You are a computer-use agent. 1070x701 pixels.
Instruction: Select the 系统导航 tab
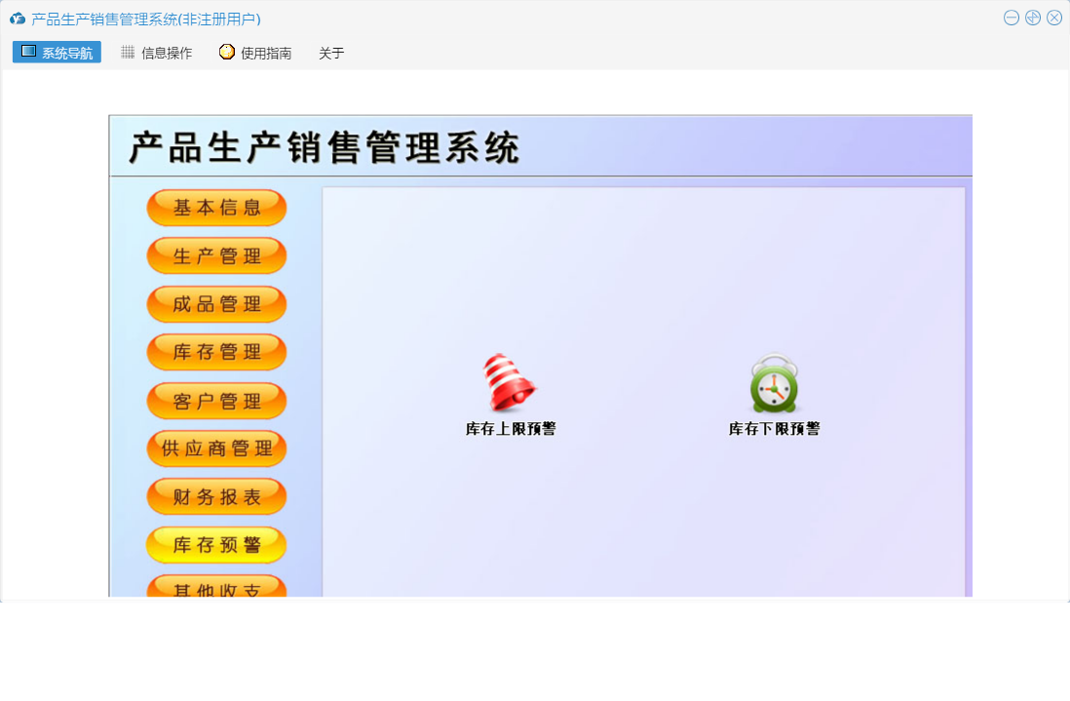(57, 52)
